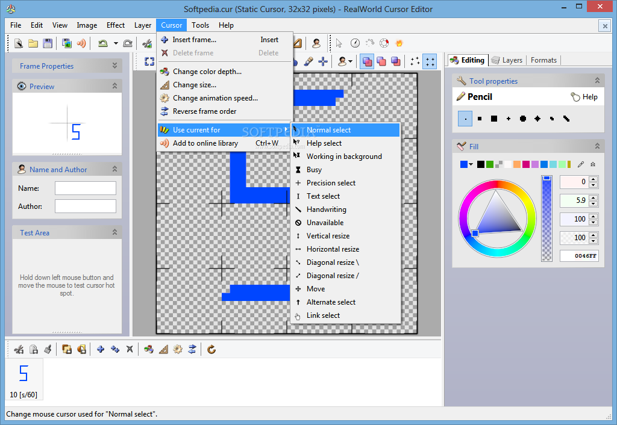
Task: Open the Pencil tool Help link
Action: [584, 97]
